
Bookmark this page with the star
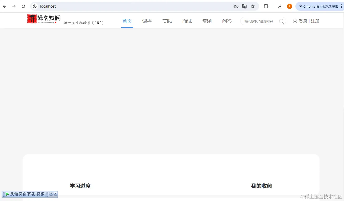[253, 6]
